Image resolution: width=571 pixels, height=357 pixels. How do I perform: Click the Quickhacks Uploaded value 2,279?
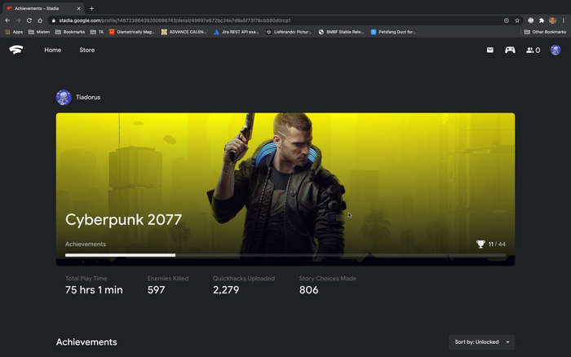pos(226,290)
